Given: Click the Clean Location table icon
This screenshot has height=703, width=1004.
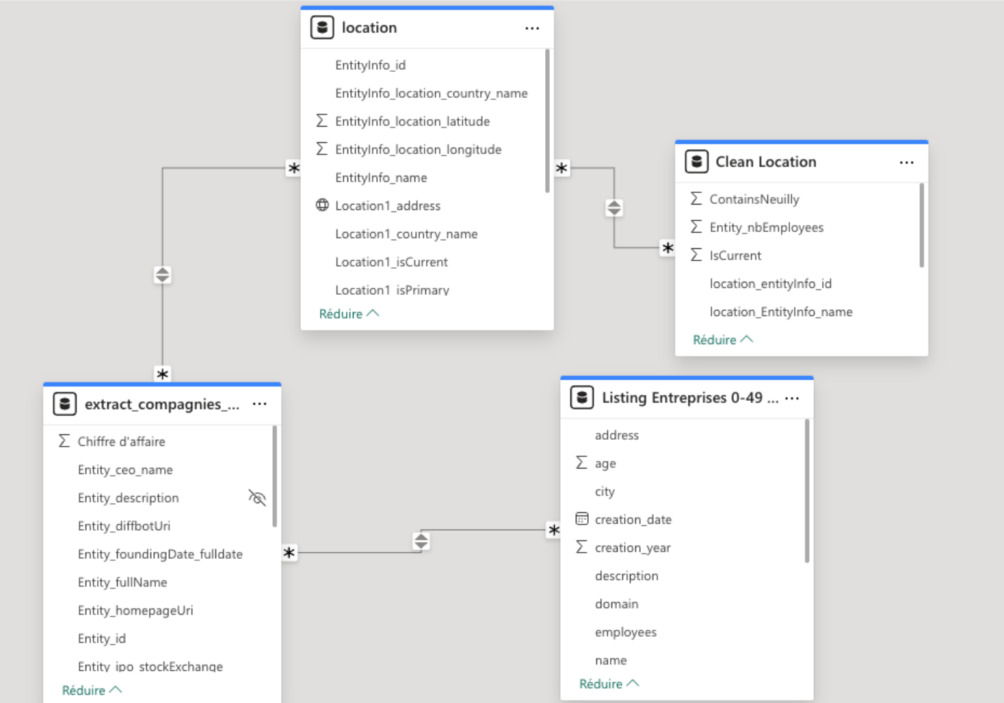Looking at the screenshot, I should 696,162.
